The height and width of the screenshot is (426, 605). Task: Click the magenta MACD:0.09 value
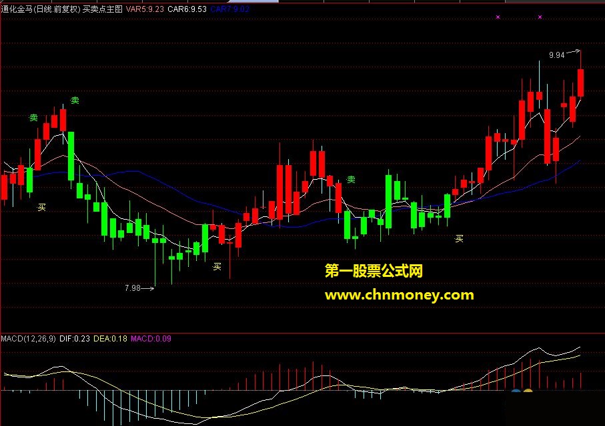coord(151,339)
